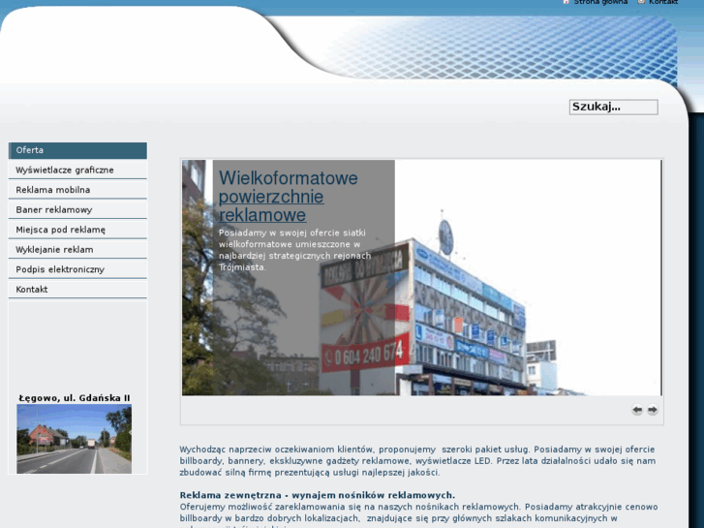
Task: Open Miejsca pod reklamę page
Action: click(77, 230)
